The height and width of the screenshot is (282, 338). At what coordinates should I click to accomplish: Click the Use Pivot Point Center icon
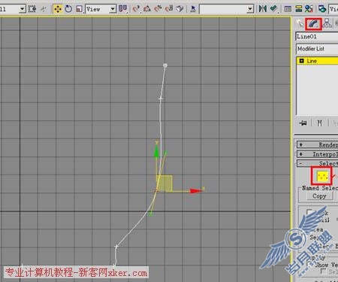pos(122,9)
